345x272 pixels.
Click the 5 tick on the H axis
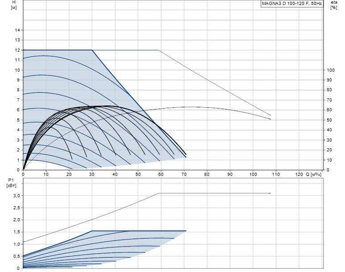click(x=18, y=120)
